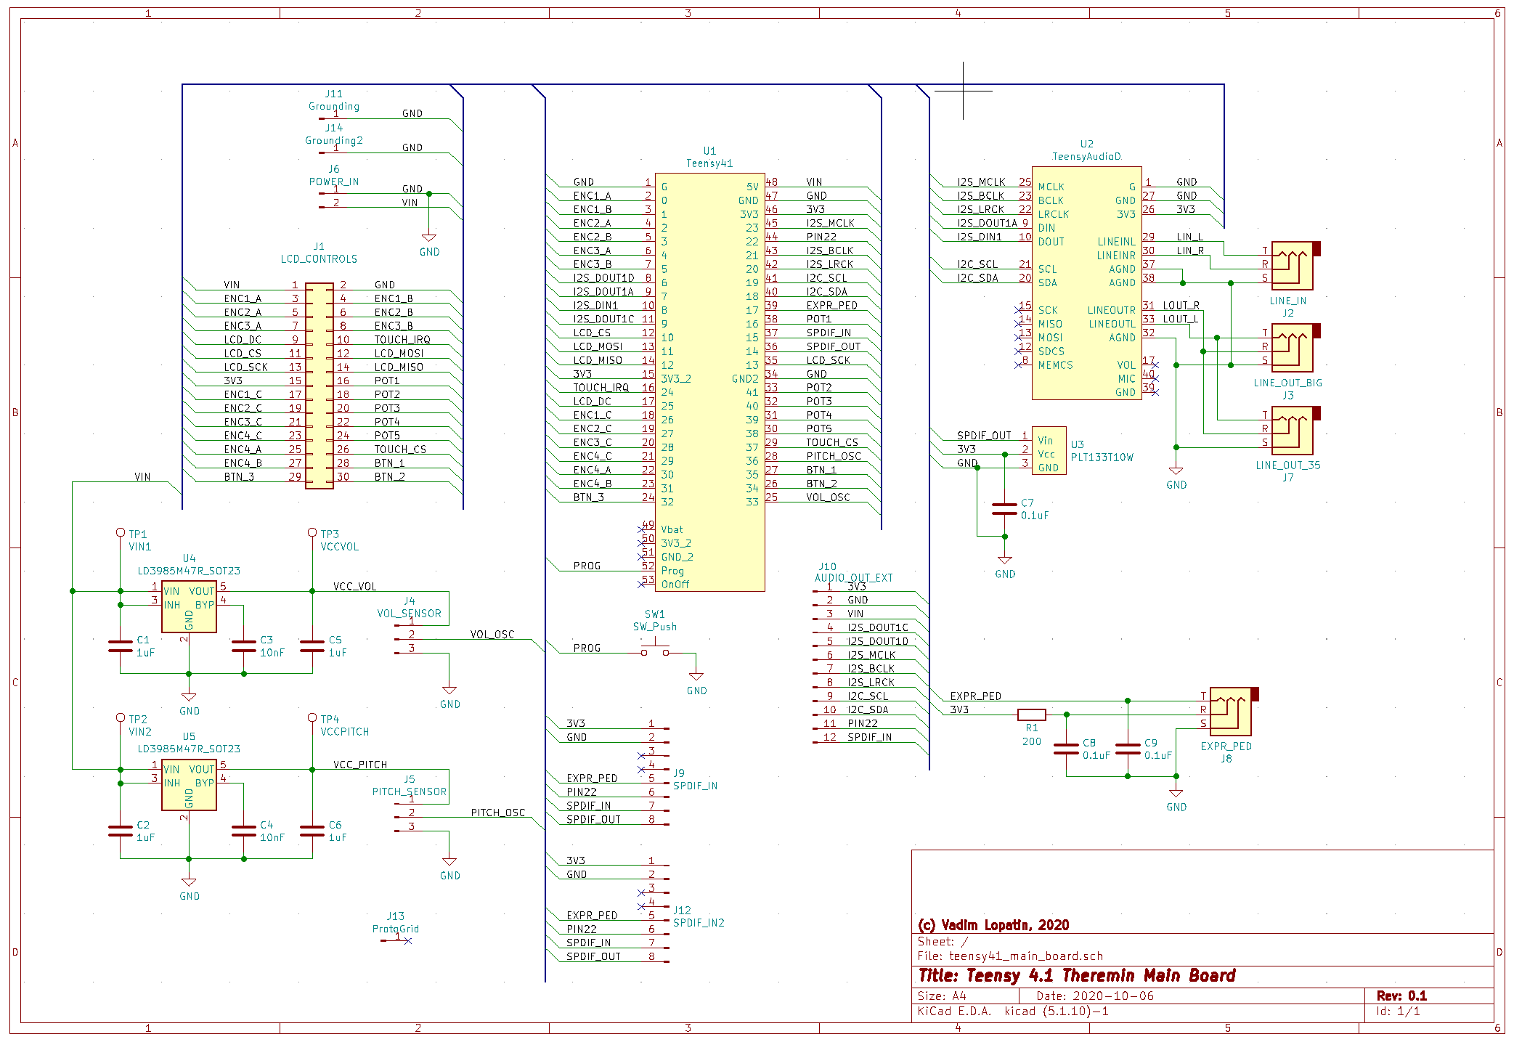Select capacitor C5 1uF symbol
This screenshot has height=1042, width=1514.
click(312, 646)
